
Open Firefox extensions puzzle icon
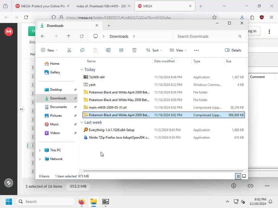[x=252, y=17]
